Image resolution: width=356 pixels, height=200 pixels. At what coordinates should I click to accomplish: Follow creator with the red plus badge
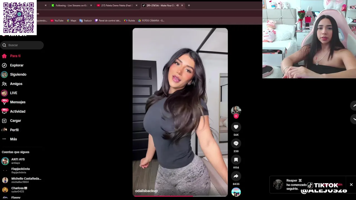click(x=236, y=116)
